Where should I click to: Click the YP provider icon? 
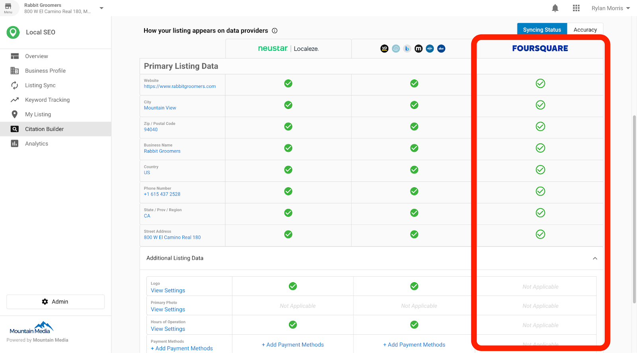coord(384,48)
